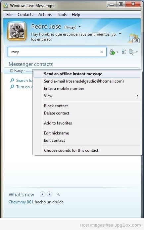Choose Add to favorites
The height and width of the screenshot is (230, 144).
click(58, 123)
